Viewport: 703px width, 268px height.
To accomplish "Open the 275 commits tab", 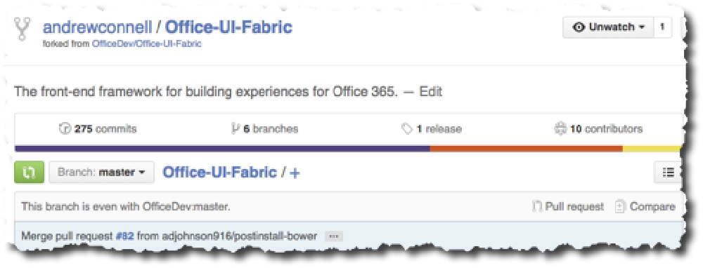I will coord(98,129).
